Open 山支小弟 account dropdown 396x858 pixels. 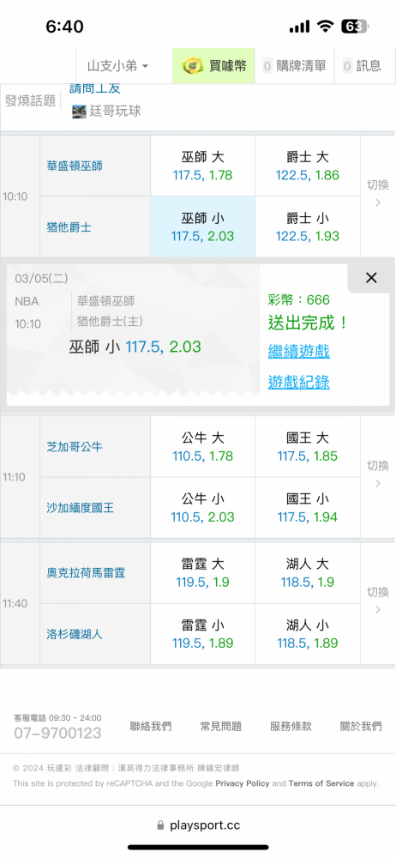(x=117, y=66)
